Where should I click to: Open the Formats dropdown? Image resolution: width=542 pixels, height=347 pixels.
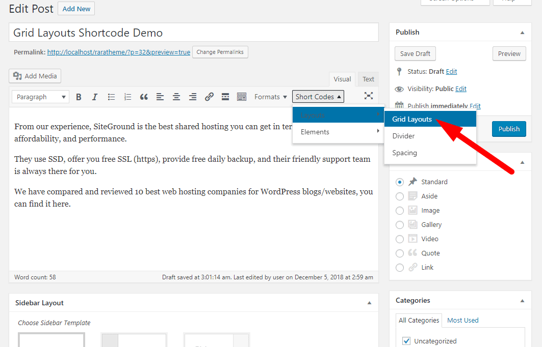[271, 97]
